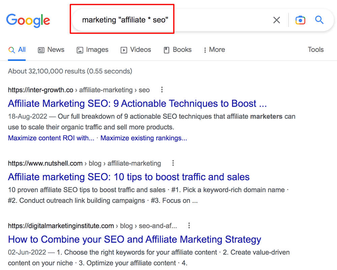
Task: Open the Tools filter options
Action: click(x=315, y=50)
